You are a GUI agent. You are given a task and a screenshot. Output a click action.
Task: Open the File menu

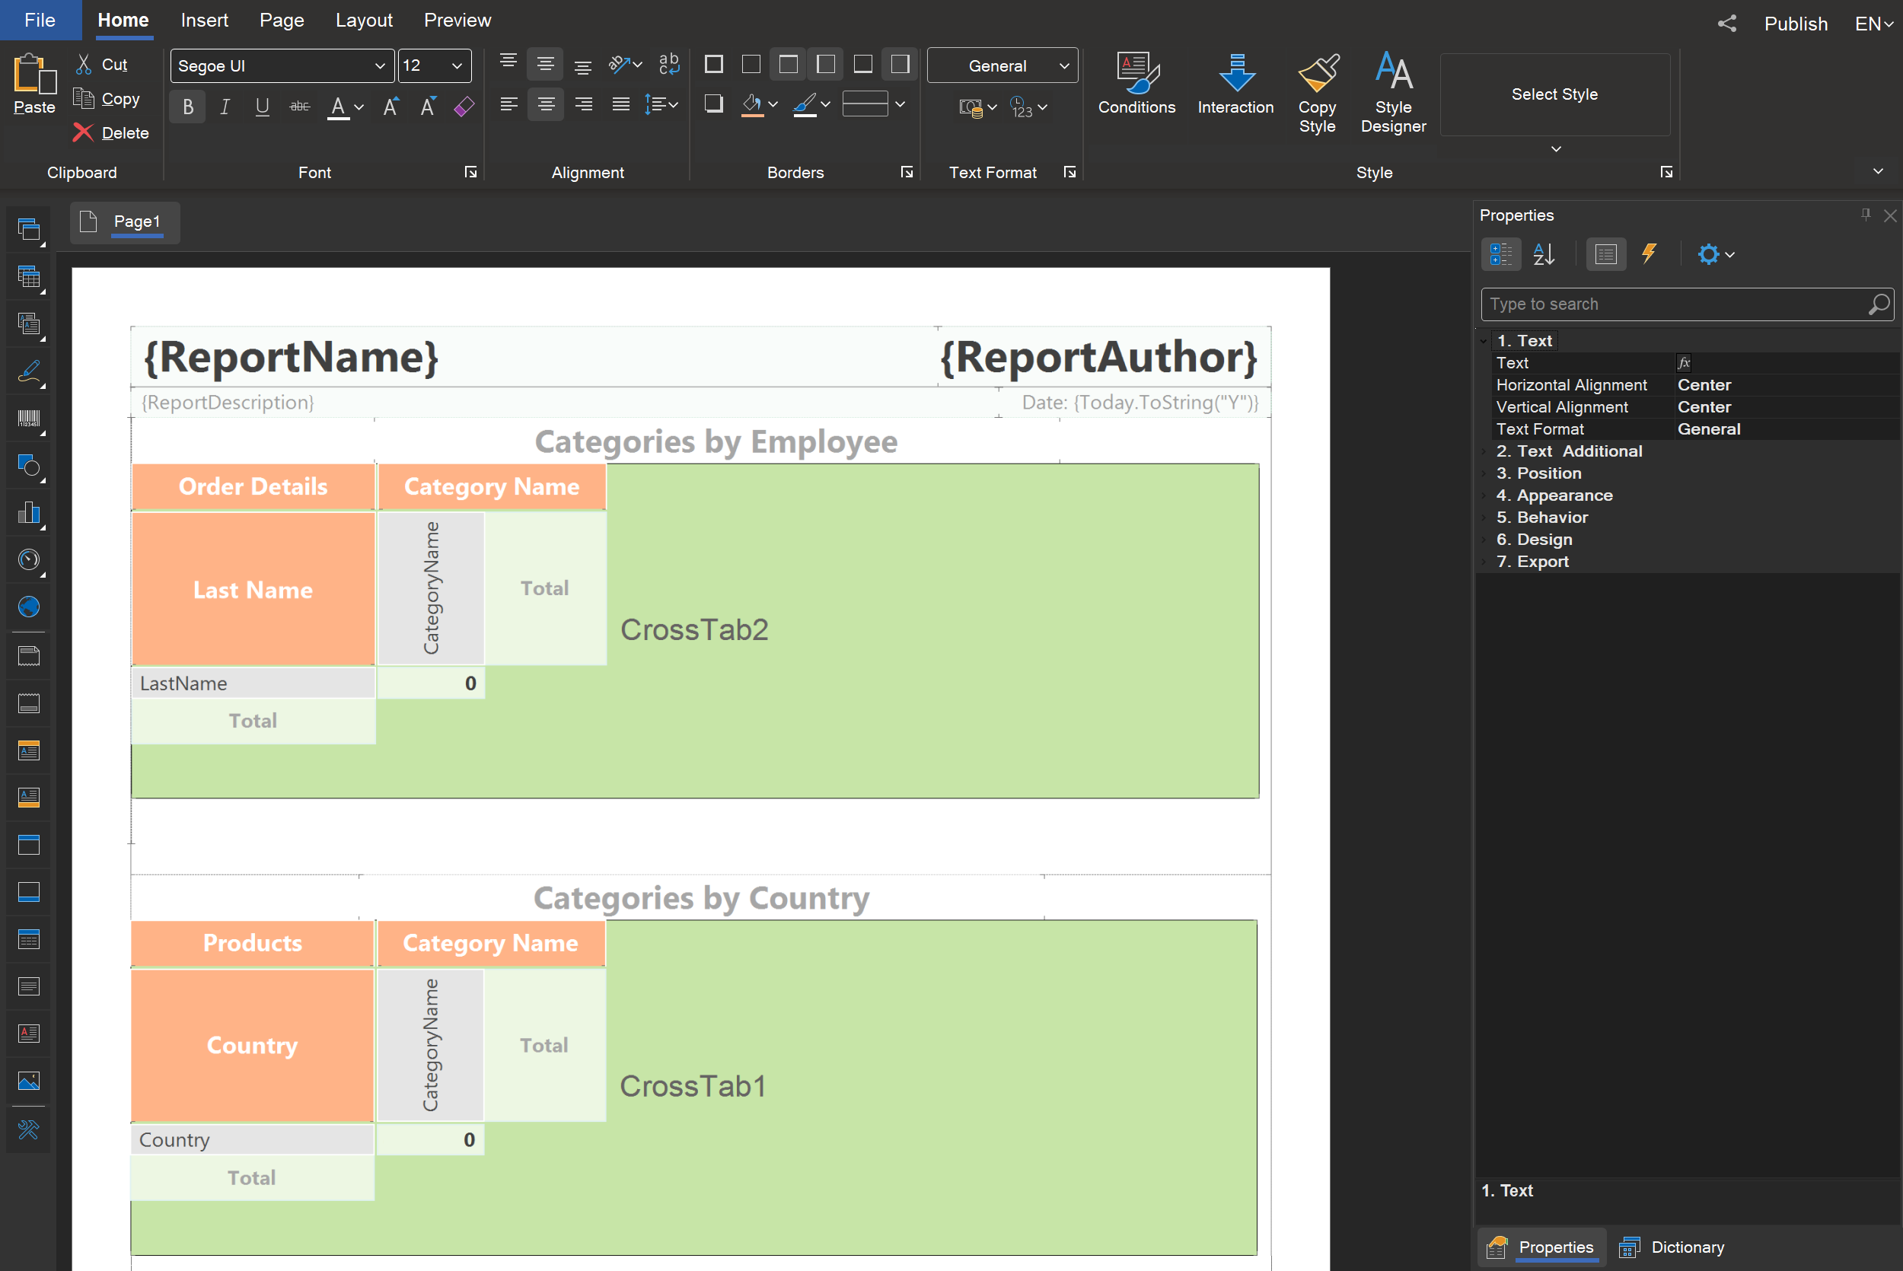click(x=40, y=20)
